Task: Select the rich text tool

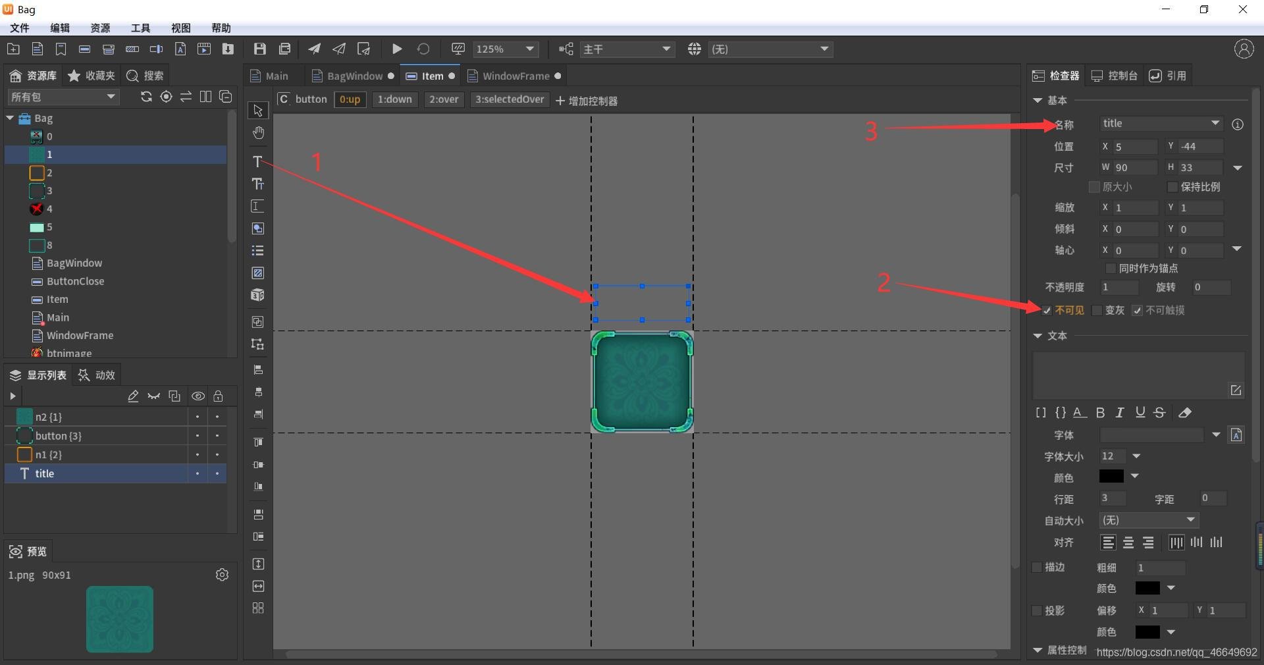Action: click(x=258, y=184)
